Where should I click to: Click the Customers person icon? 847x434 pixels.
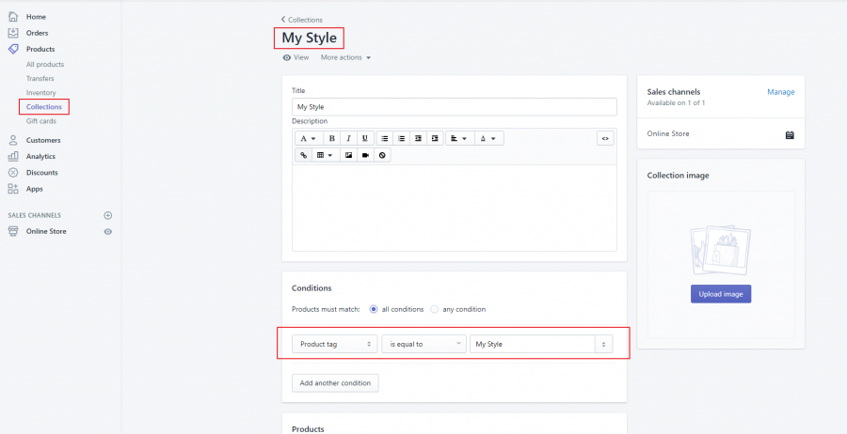[13, 140]
